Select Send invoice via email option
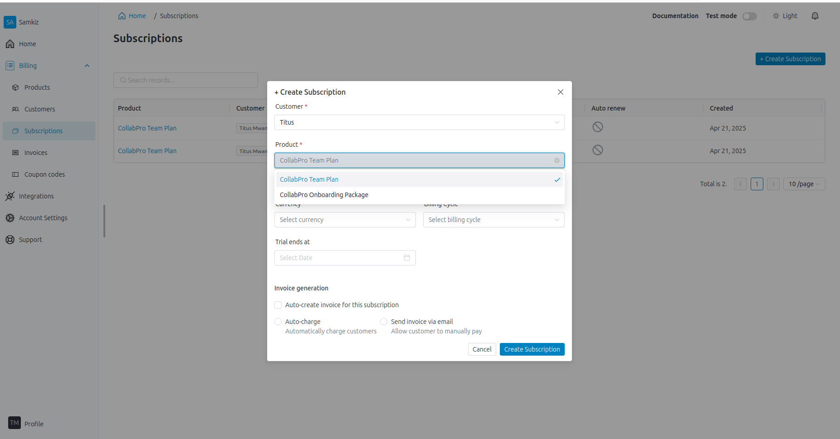Image resolution: width=840 pixels, height=439 pixels. 384,322
